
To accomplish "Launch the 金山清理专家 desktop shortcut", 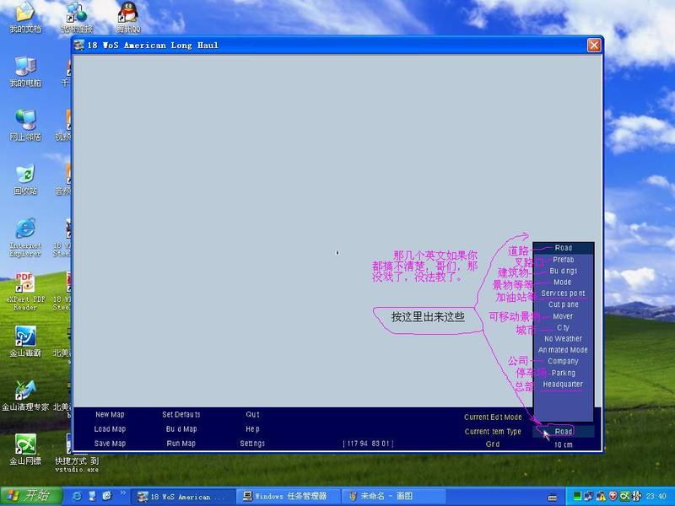I will point(25,396).
